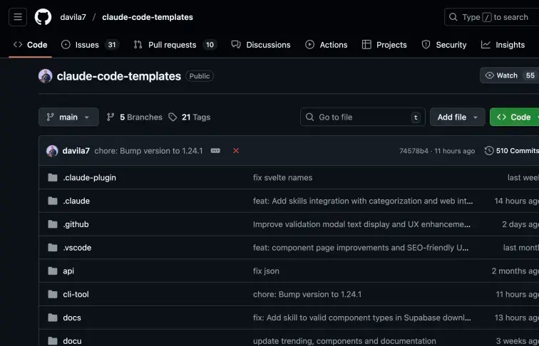Expand the Add file dropdown
Image resolution: width=539 pixels, height=346 pixels.
click(x=457, y=117)
